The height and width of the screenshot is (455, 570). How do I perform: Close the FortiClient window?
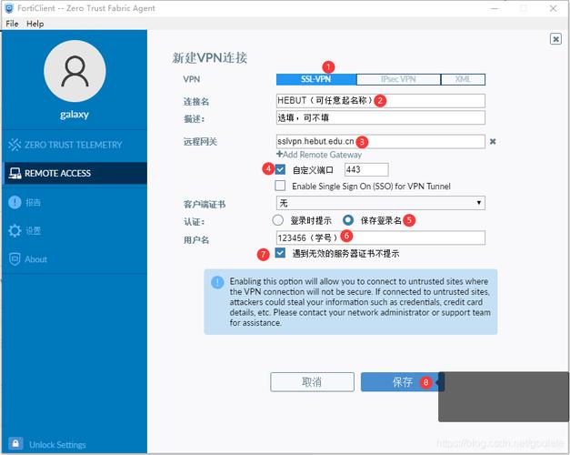(x=553, y=8)
